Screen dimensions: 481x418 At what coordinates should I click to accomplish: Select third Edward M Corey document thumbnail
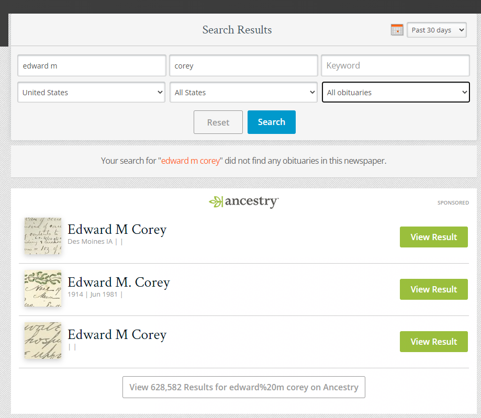43,341
